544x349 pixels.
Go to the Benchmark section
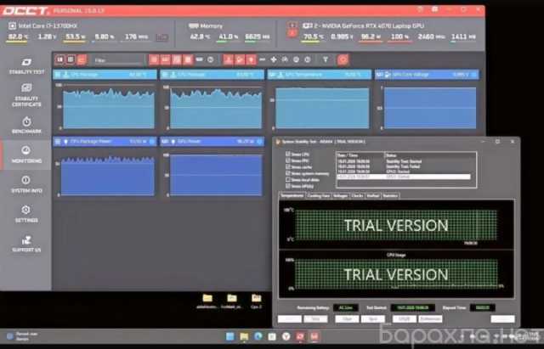tap(26, 125)
